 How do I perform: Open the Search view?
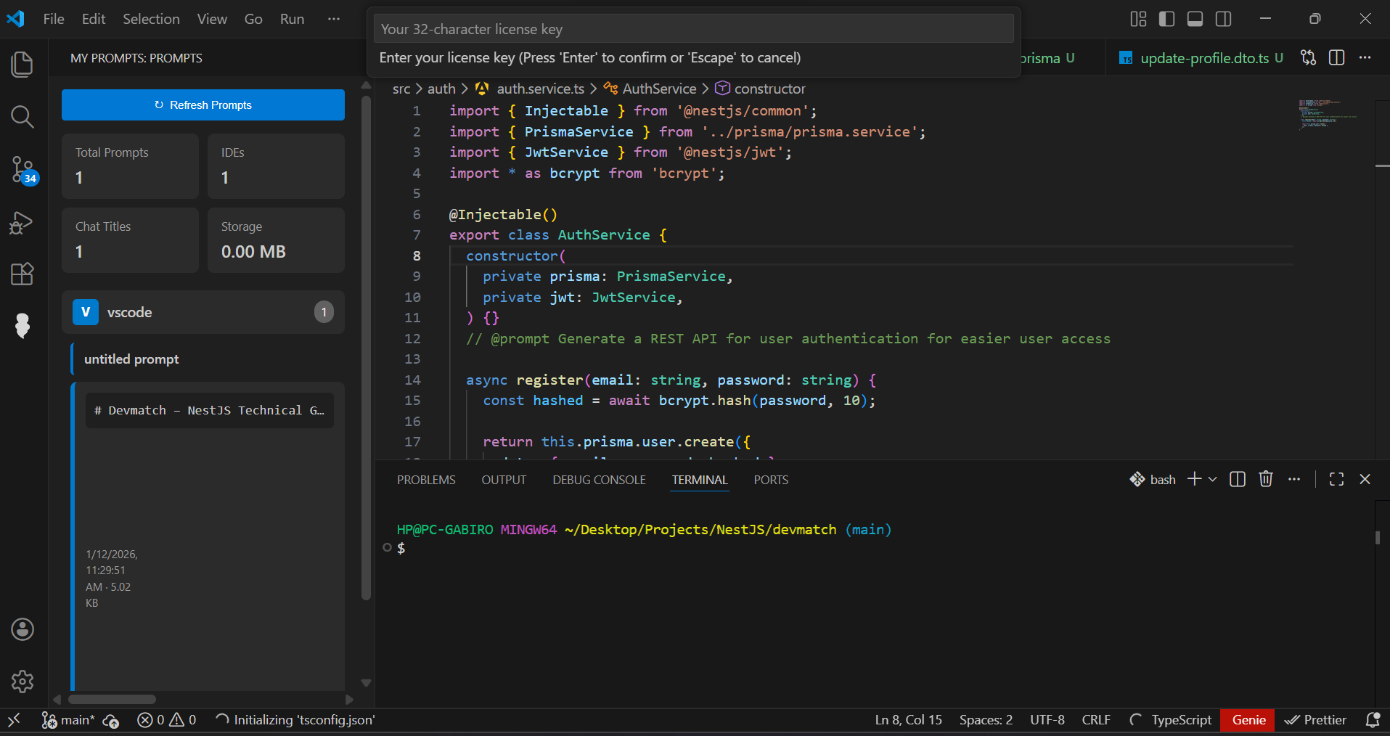click(x=22, y=117)
